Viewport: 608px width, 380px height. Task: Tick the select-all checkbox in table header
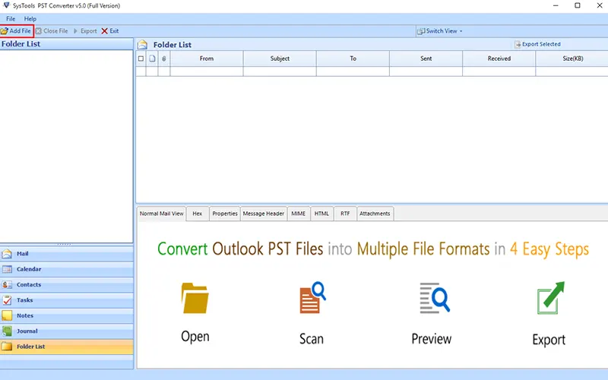141,59
